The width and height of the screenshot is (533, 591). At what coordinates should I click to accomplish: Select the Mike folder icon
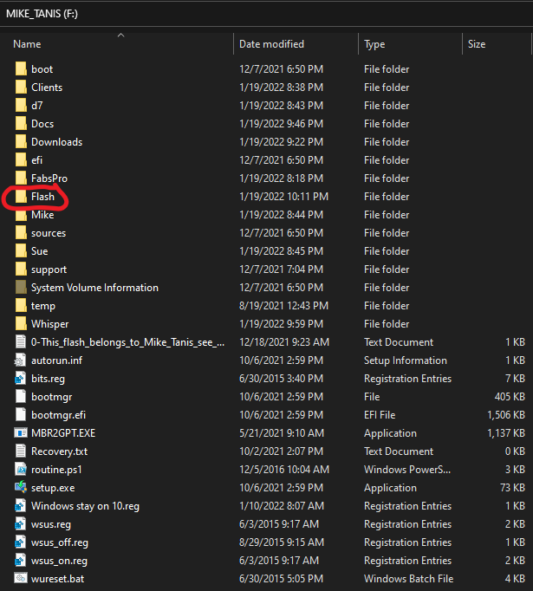tap(21, 214)
